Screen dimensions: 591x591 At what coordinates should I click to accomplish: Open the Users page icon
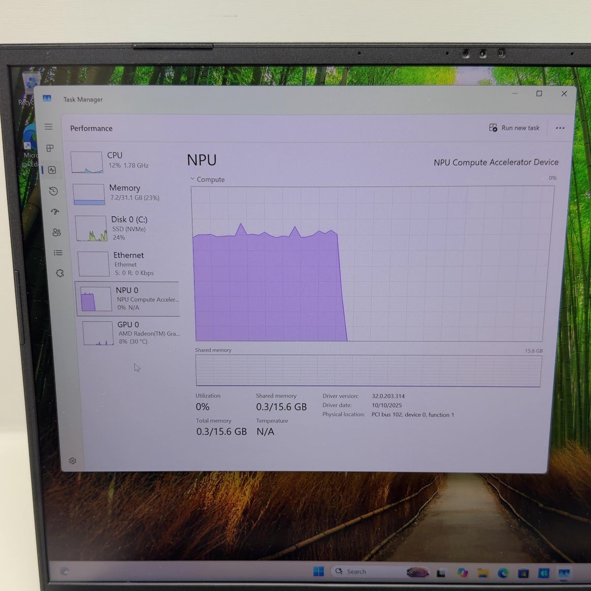57,232
